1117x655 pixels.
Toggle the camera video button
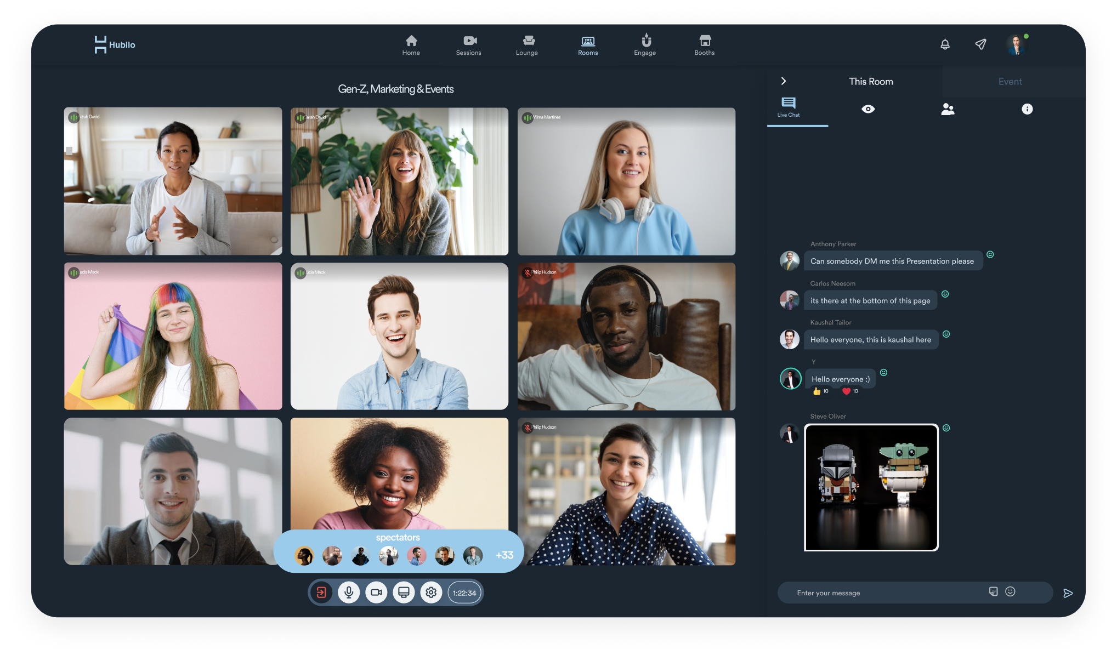376,593
